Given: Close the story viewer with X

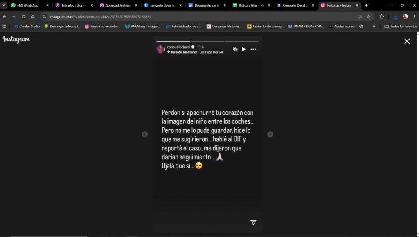Looking at the screenshot, I should [x=407, y=41].
